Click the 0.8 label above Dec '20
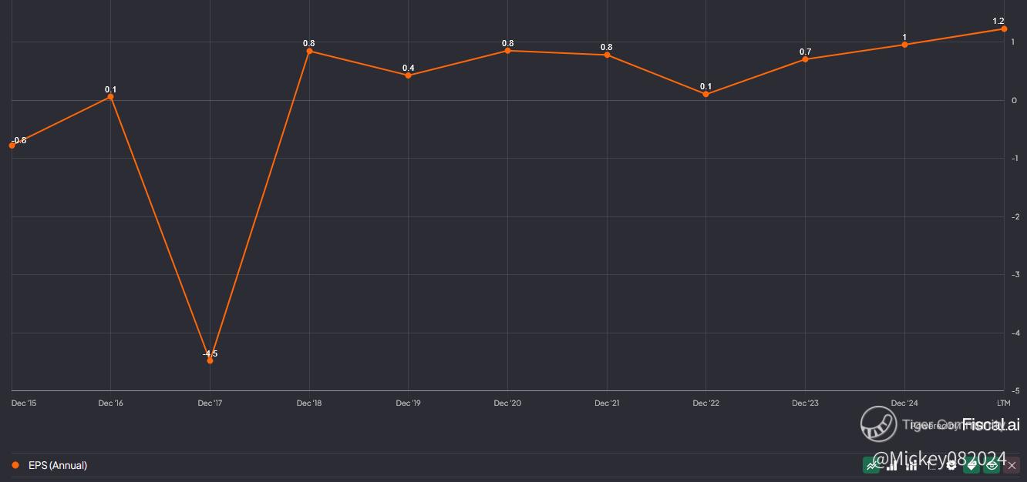The height and width of the screenshot is (482, 1027). 507,43
